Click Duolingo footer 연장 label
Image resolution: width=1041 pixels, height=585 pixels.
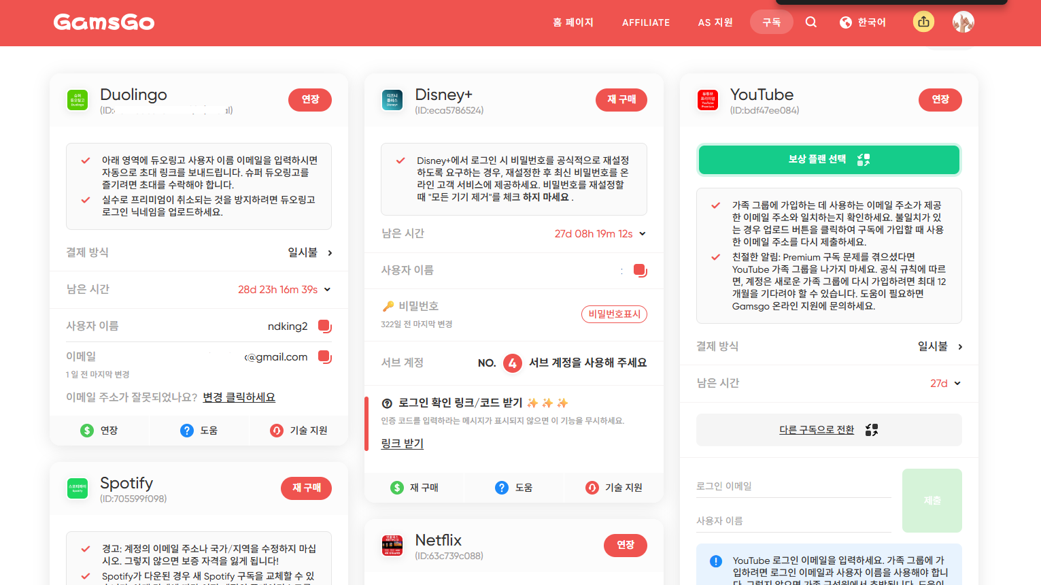(x=109, y=431)
